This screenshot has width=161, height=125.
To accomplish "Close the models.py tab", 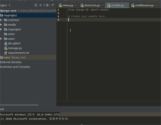I will [x=126, y=5].
